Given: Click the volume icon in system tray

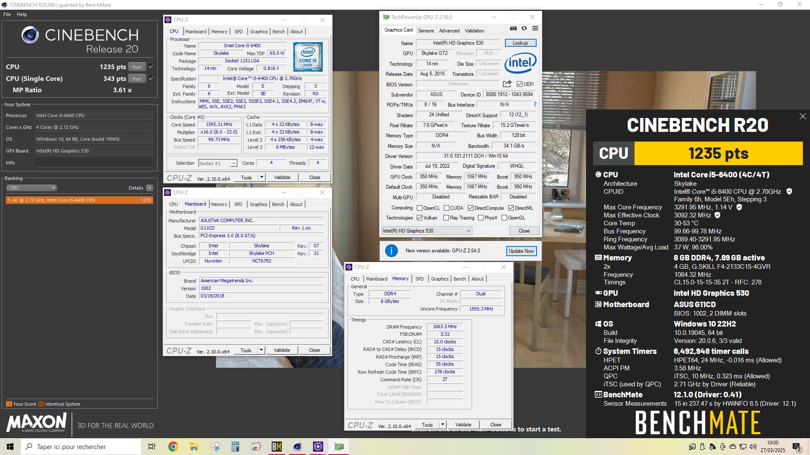Looking at the screenshot, I should (753, 447).
